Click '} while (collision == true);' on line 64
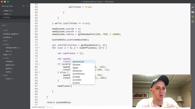This screenshot has height=109, width=195. click(x=71, y=23)
